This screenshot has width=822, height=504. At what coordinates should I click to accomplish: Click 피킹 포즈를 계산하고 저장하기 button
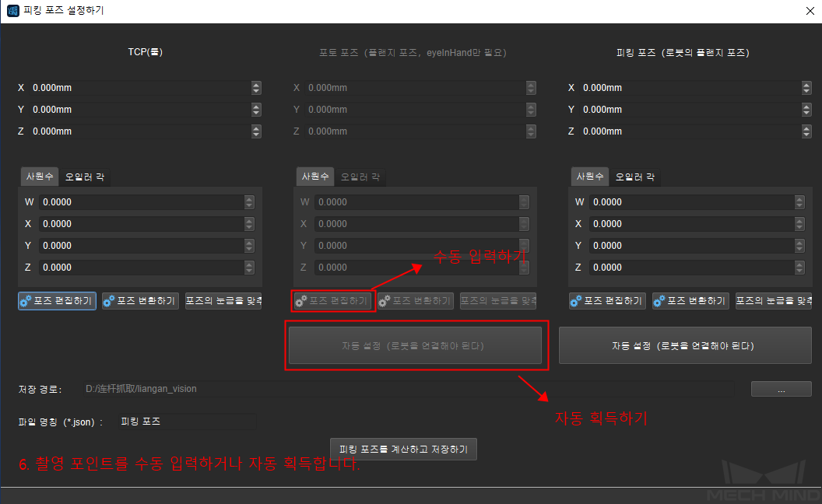(x=404, y=450)
